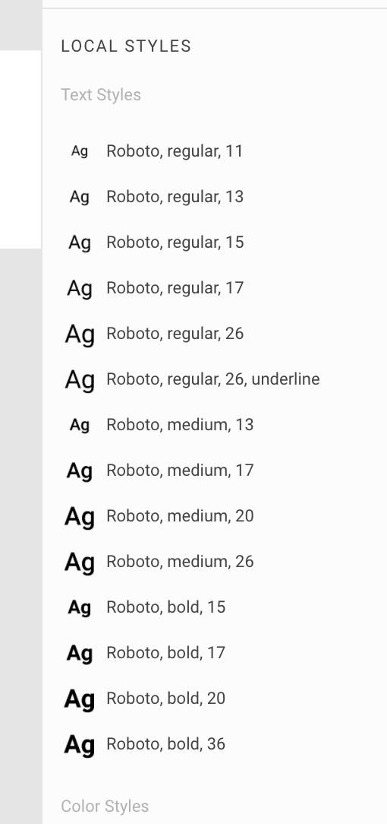
Task: Click the Text Styles section label
Action: (x=101, y=95)
